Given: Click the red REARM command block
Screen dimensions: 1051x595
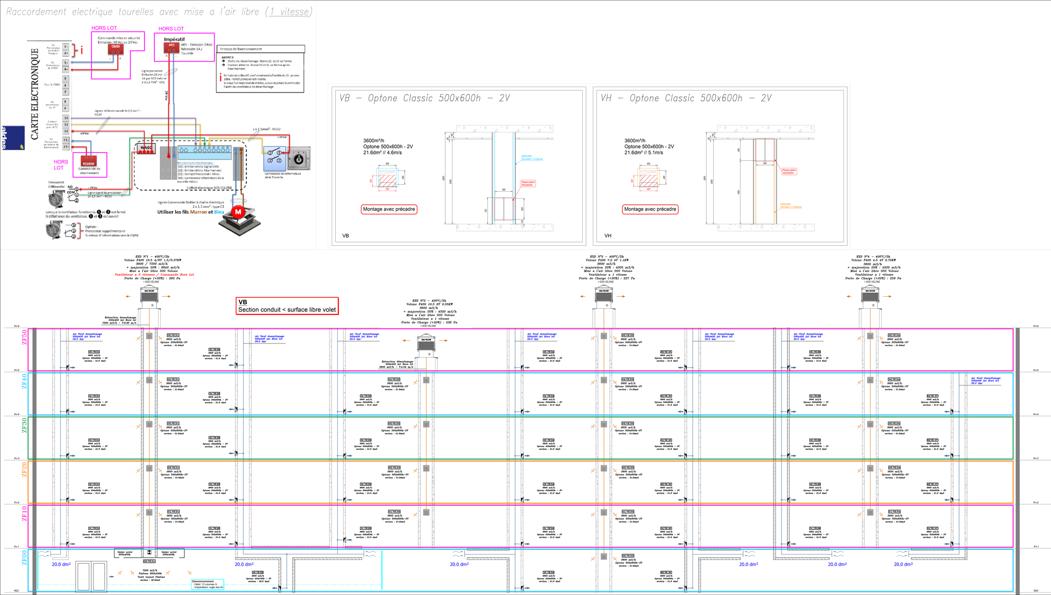Looking at the screenshot, I should point(88,161).
